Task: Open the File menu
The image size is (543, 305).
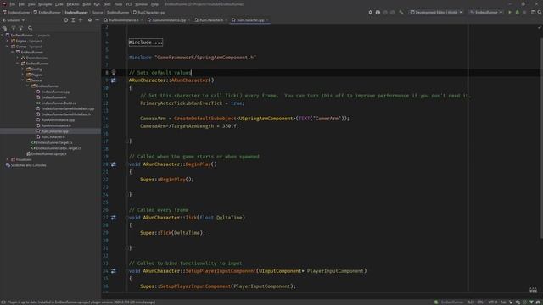Action: click(13, 4)
